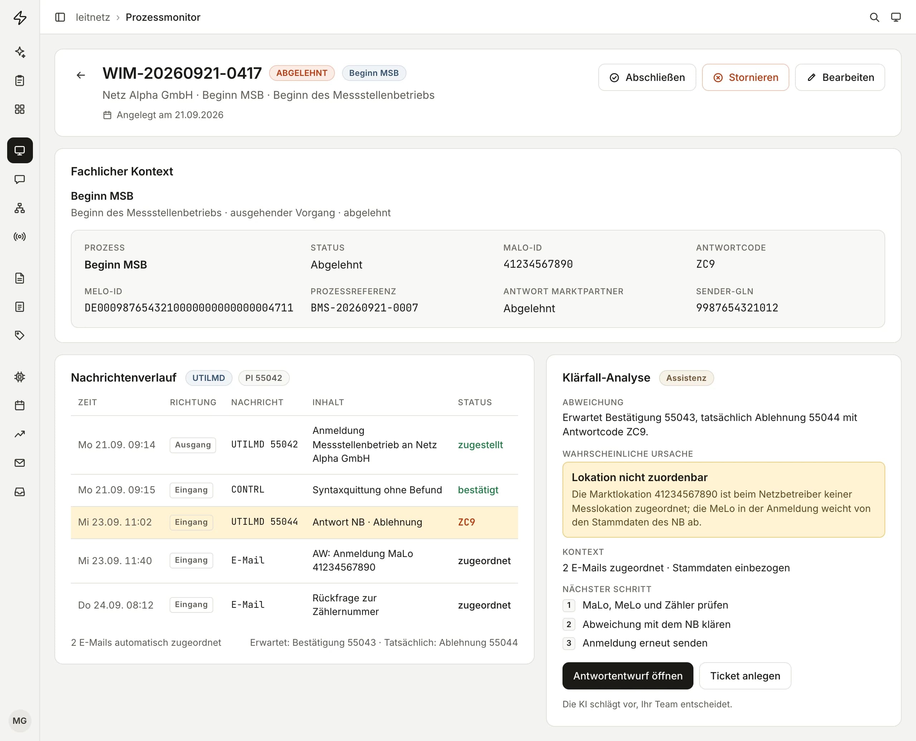The image size is (916, 741).
Task: Open the mail envelope sidebar icon
Action: pyautogui.click(x=20, y=463)
